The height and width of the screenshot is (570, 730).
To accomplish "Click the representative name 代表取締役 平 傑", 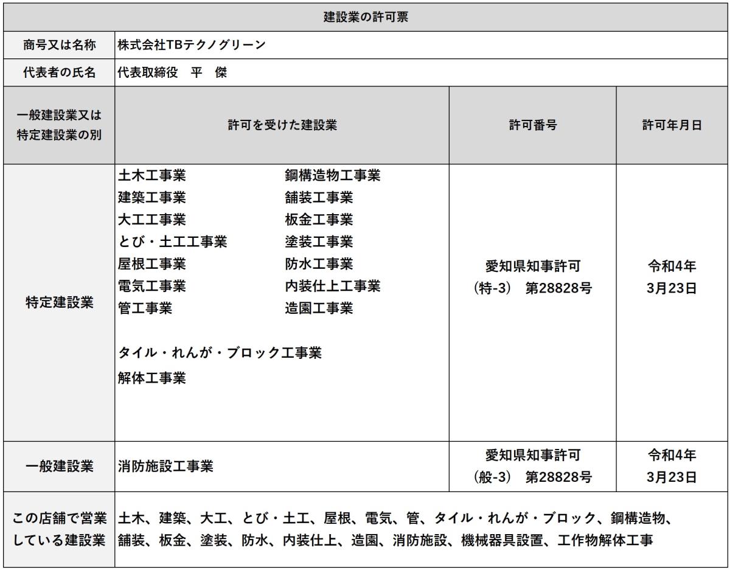I will [x=172, y=73].
